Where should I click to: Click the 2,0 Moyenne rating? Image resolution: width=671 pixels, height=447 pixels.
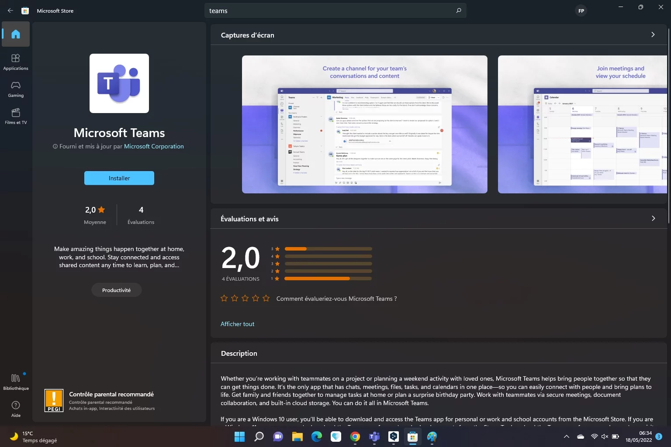(95, 215)
